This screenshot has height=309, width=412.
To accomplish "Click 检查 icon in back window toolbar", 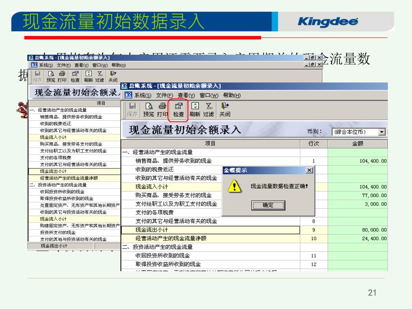I will click(x=75, y=76).
